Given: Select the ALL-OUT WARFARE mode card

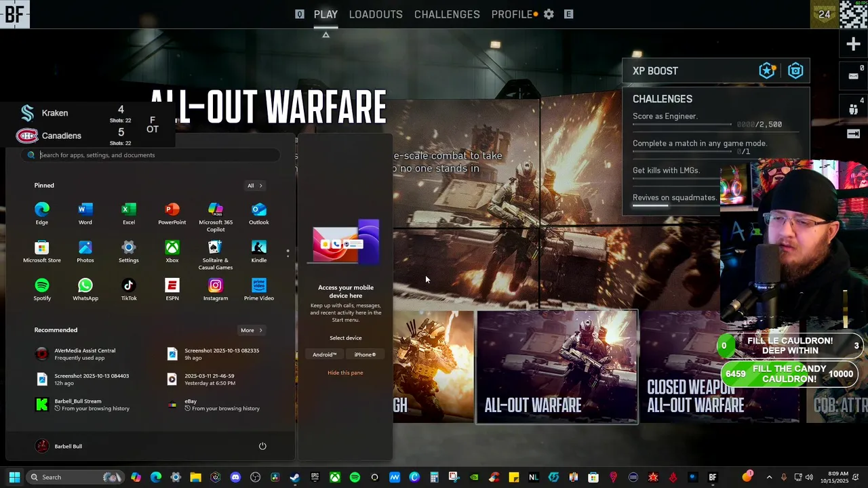Looking at the screenshot, I should pos(557,367).
